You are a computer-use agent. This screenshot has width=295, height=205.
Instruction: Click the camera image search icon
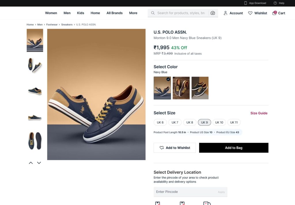pos(213,13)
